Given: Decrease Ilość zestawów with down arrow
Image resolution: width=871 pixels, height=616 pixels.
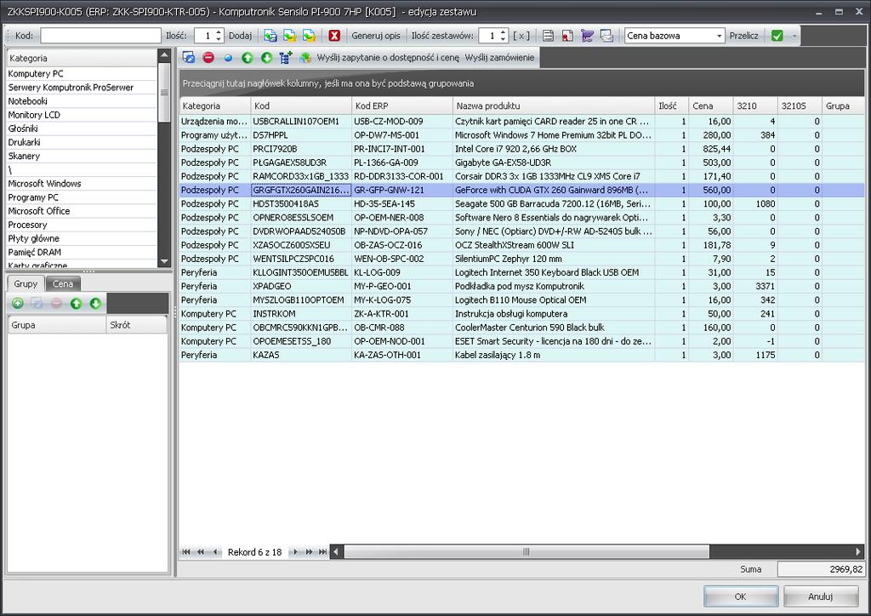Looking at the screenshot, I should pyautogui.click(x=504, y=39).
